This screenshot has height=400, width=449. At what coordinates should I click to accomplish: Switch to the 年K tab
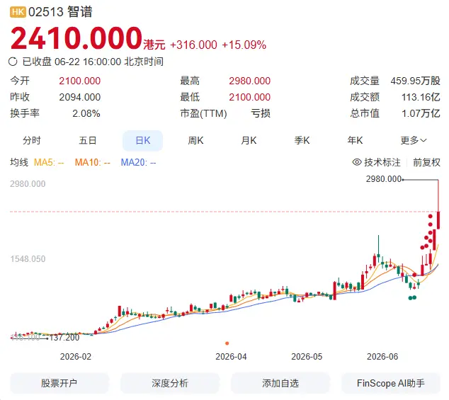(x=355, y=140)
